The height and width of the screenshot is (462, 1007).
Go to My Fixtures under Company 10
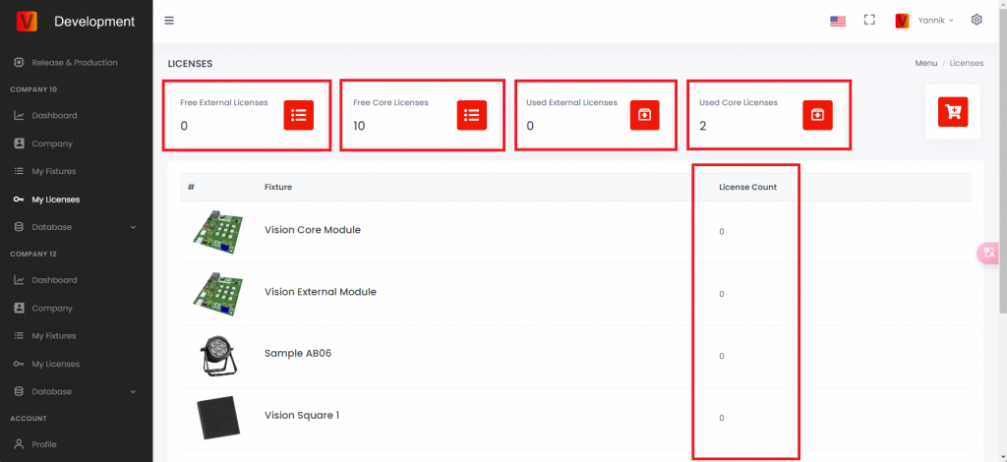(x=53, y=171)
